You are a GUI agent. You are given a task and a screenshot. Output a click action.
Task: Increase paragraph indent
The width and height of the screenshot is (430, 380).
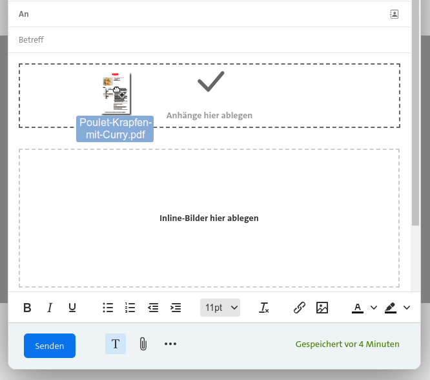click(x=176, y=308)
